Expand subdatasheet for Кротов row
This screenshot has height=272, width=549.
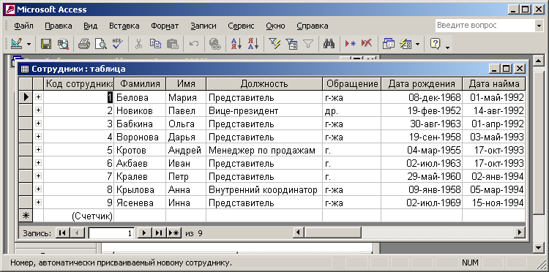tap(38, 150)
